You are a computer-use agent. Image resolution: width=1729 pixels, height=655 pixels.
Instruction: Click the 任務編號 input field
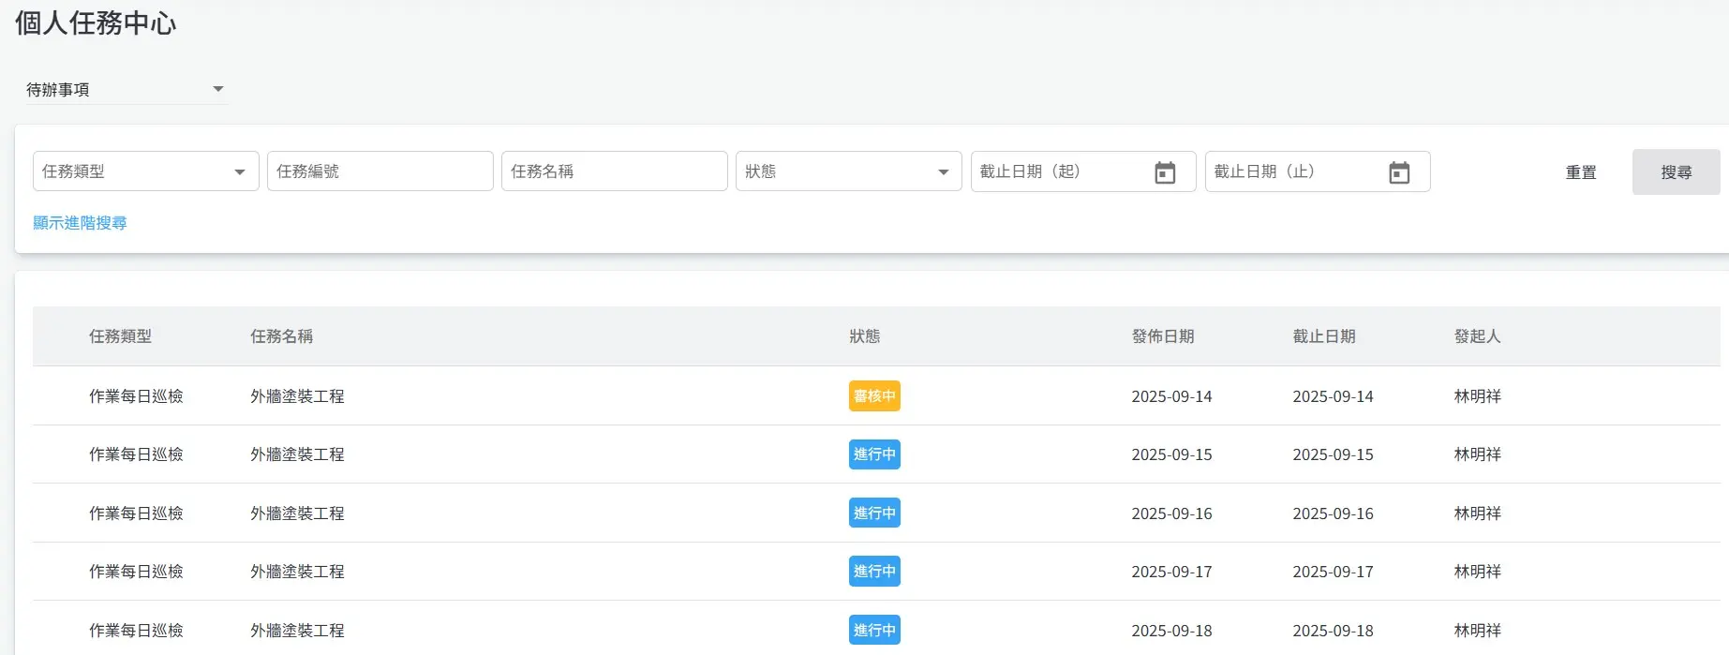click(x=380, y=171)
